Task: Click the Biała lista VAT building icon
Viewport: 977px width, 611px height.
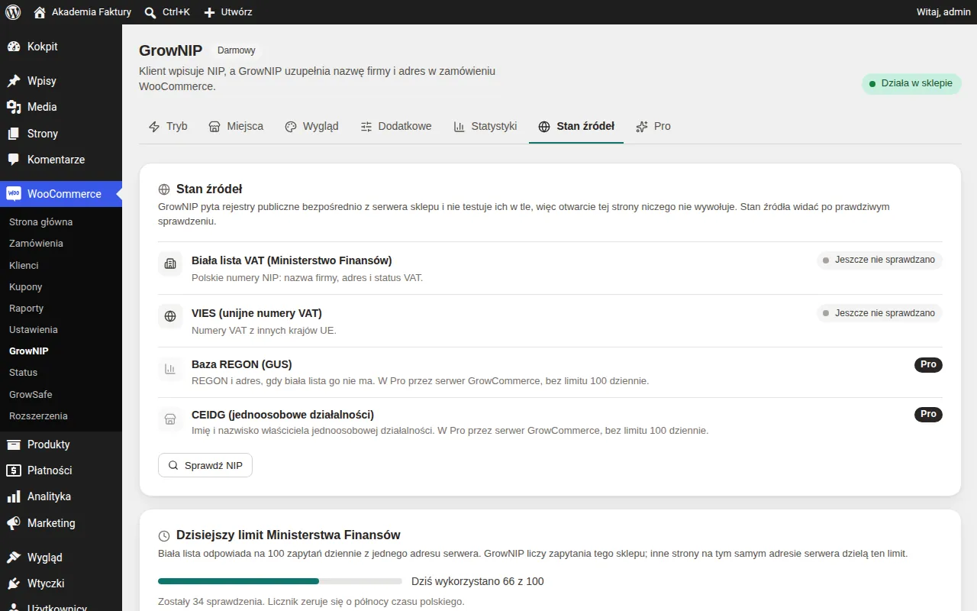Action: 170,263
